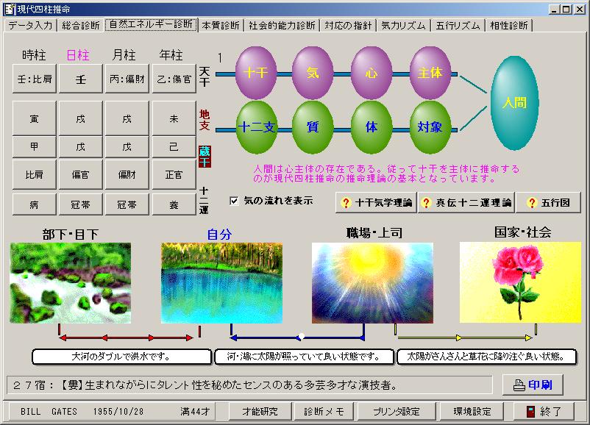The width and height of the screenshot is (590, 425).
Task: Click the river image under 部下・目下
Action: (x=71, y=283)
